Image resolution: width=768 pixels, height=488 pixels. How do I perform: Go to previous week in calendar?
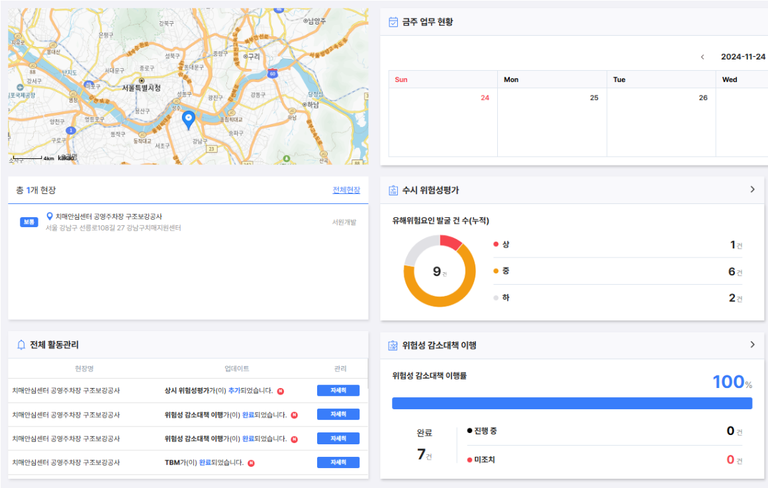(x=702, y=57)
